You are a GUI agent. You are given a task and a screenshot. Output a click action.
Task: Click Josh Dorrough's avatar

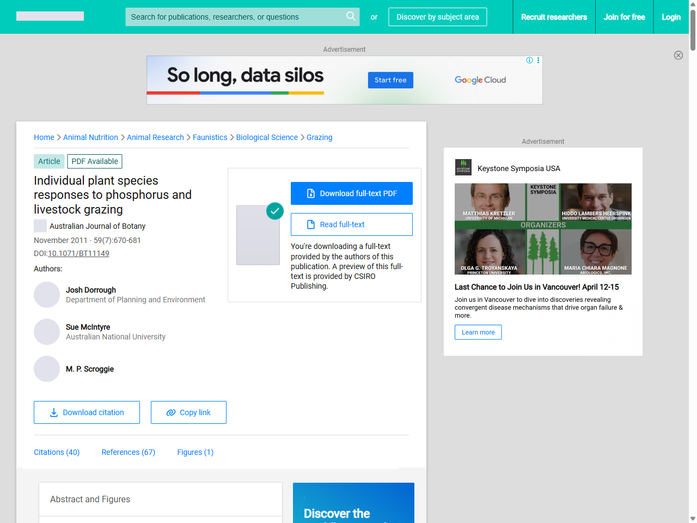(x=47, y=295)
